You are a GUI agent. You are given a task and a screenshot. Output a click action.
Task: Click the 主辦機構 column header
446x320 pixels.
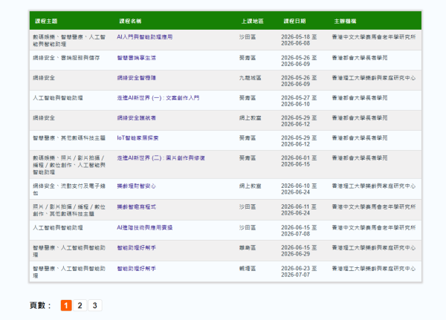(x=346, y=21)
